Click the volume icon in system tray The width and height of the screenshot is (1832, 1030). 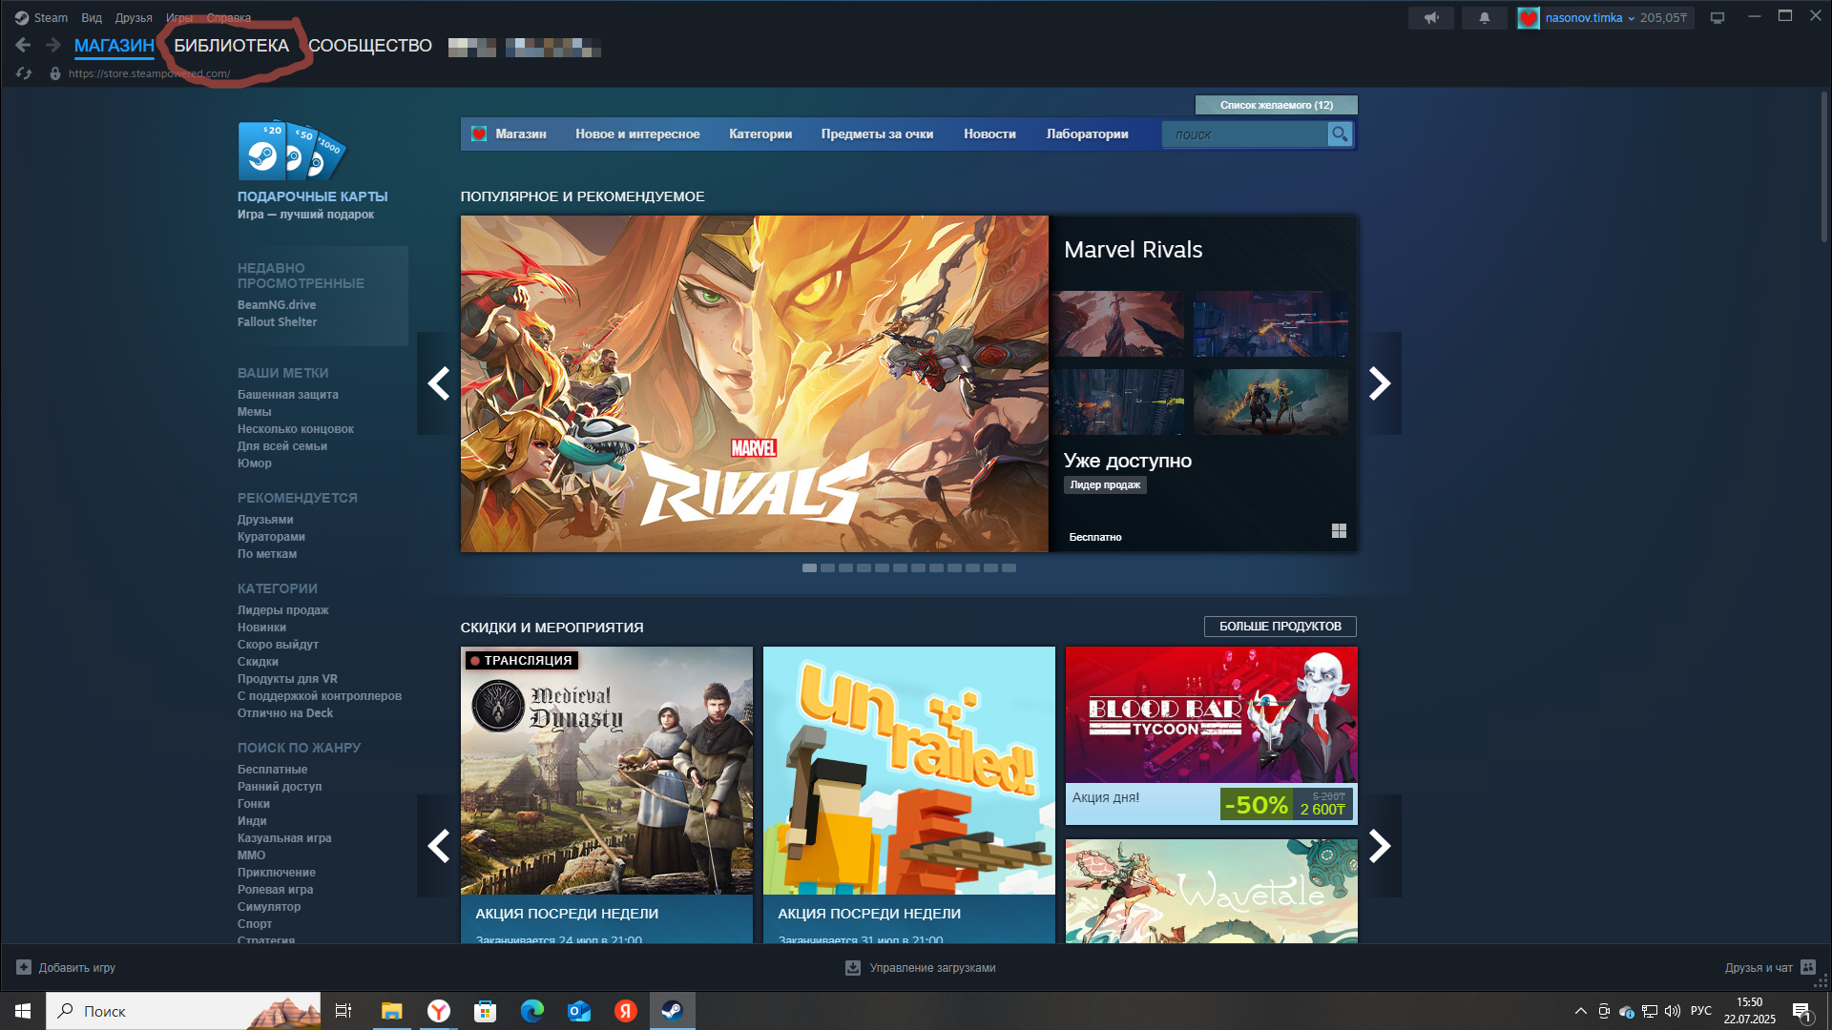coord(1673,1011)
